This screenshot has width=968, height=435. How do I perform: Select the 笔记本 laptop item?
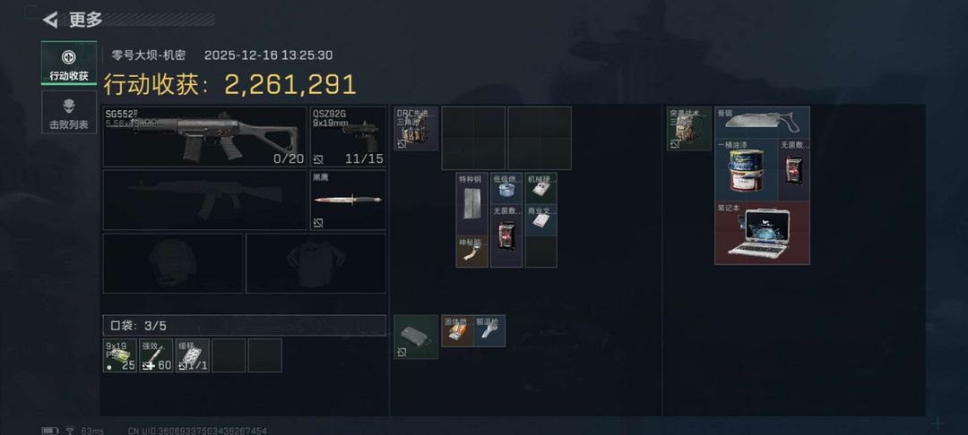click(763, 233)
